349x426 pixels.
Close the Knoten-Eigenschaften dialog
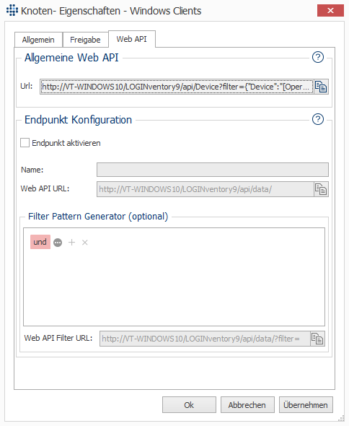[330, 11]
